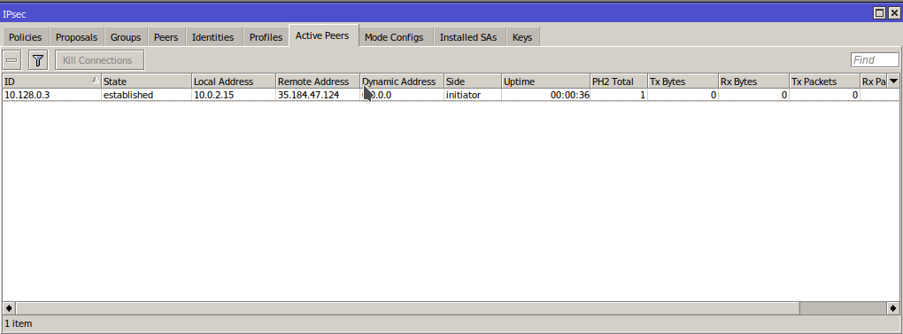Open the filter funnel icon
Image resolution: width=903 pixels, height=334 pixels.
point(38,60)
